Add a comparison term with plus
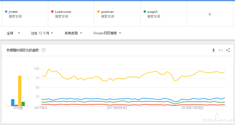The width and height of the screenshot is (235, 125). [x=210, y=14]
